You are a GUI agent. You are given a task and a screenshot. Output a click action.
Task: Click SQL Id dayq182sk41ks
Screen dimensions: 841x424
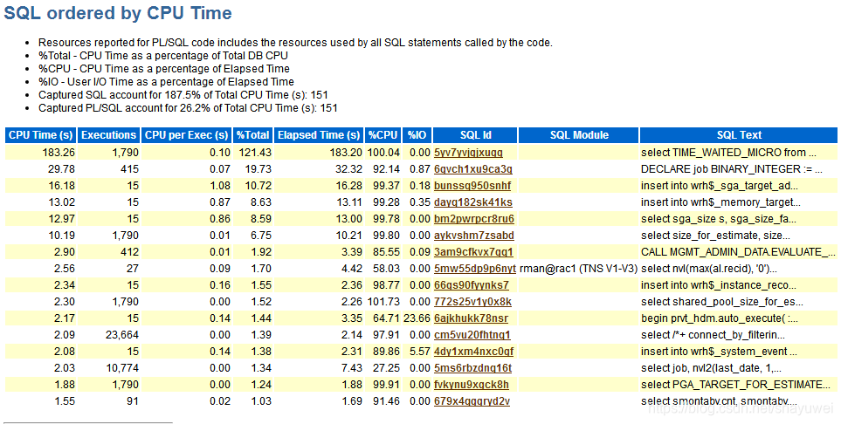(473, 202)
